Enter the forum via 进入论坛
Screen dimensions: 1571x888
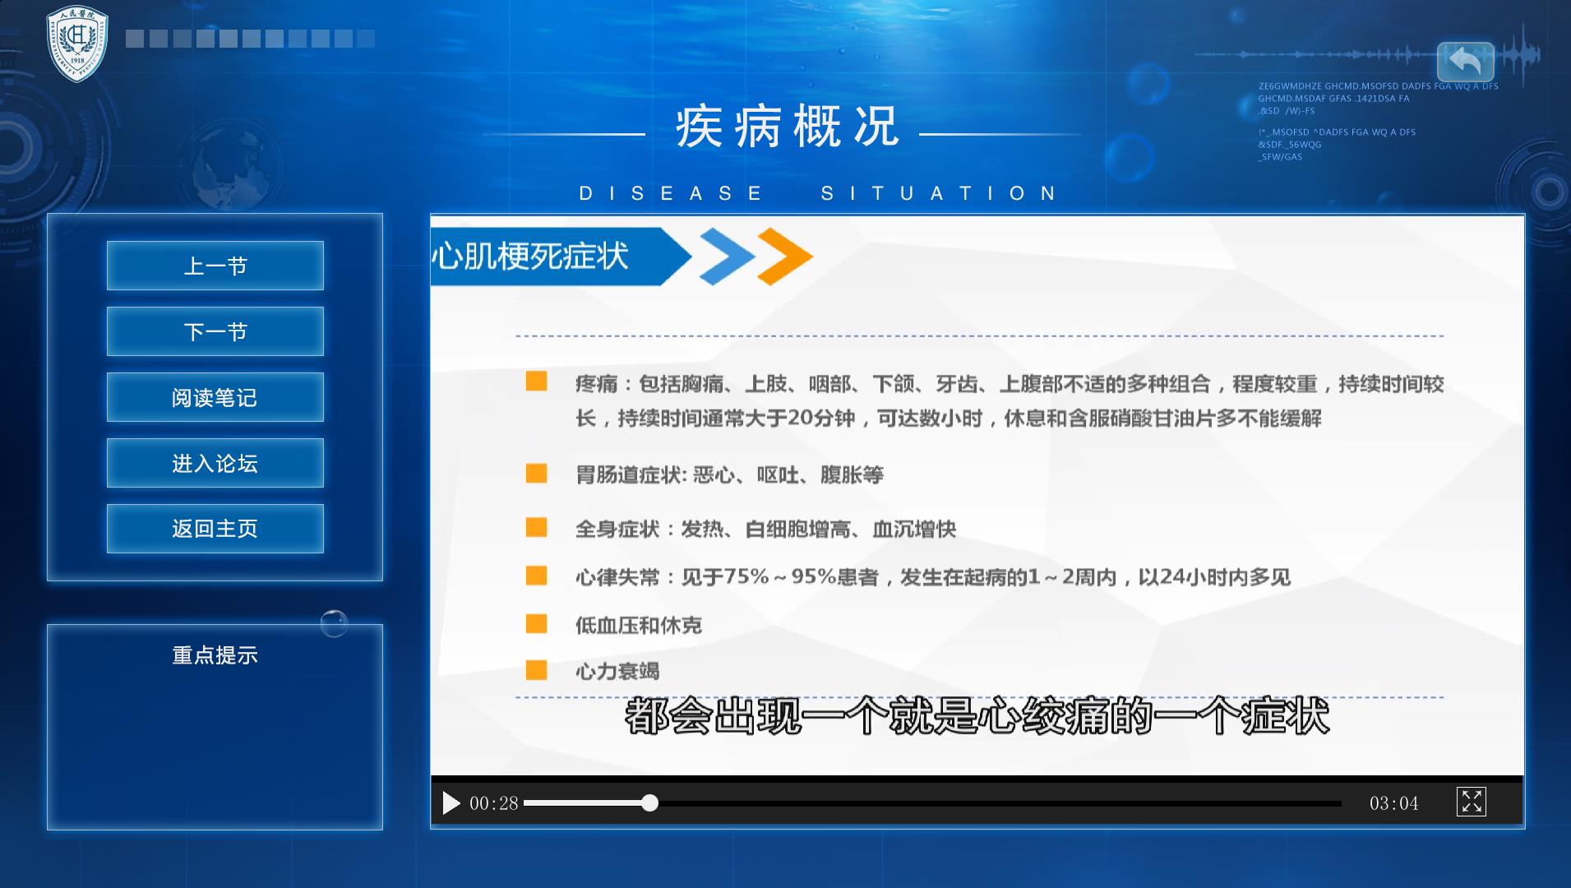(x=215, y=463)
